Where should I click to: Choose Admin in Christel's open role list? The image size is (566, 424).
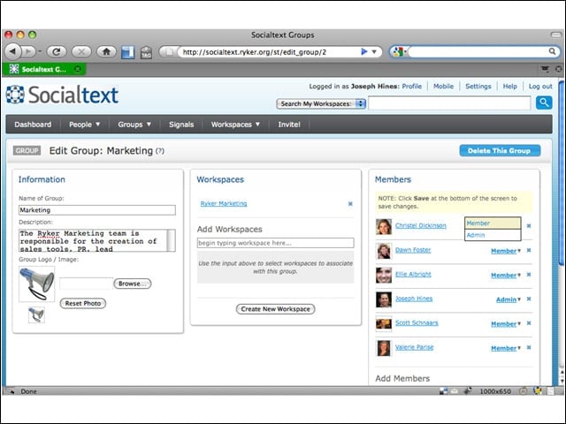point(493,235)
